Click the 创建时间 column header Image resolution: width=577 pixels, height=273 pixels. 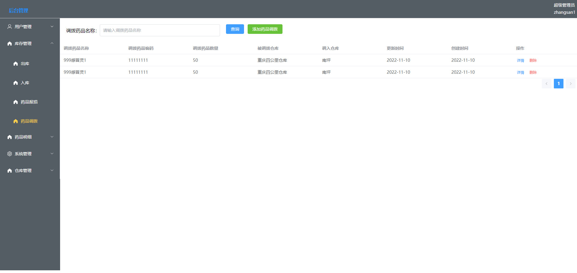[460, 48]
